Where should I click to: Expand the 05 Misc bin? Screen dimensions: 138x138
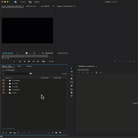[7, 93]
